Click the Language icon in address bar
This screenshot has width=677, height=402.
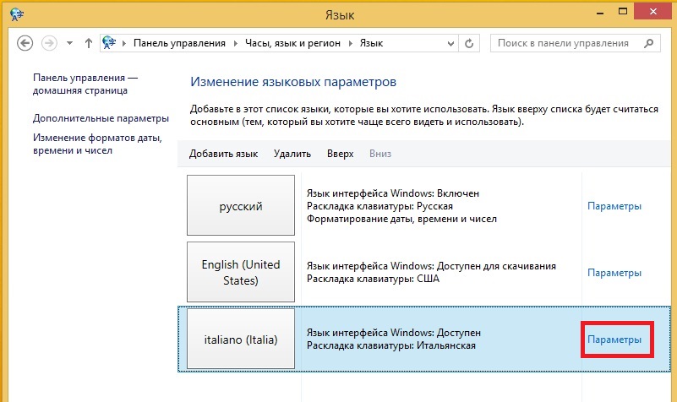coord(109,43)
